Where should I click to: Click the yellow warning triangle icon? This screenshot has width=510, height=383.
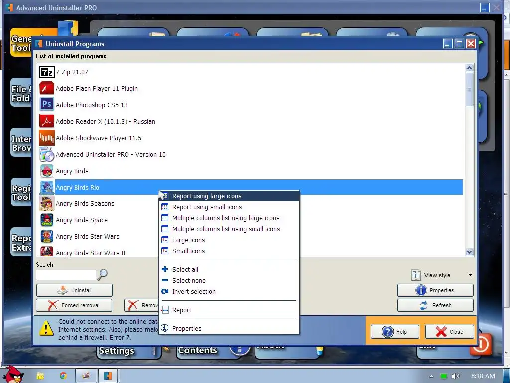pos(46,328)
